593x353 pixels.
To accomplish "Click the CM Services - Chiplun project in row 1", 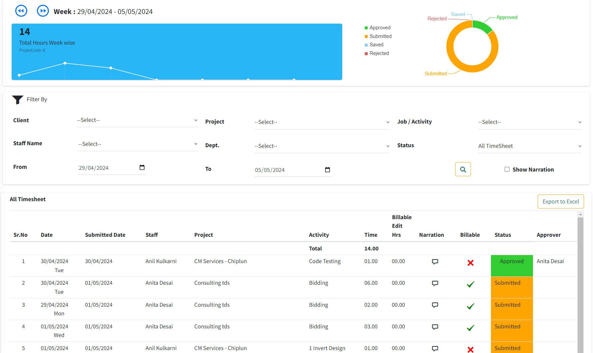I will tap(220, 261).
